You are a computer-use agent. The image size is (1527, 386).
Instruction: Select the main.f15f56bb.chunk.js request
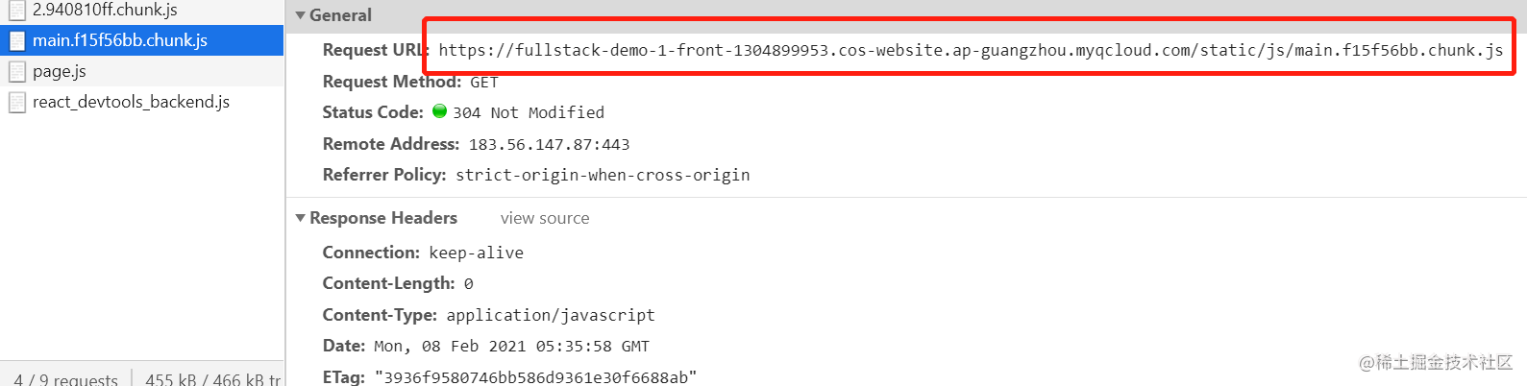[x=141, y=40]
